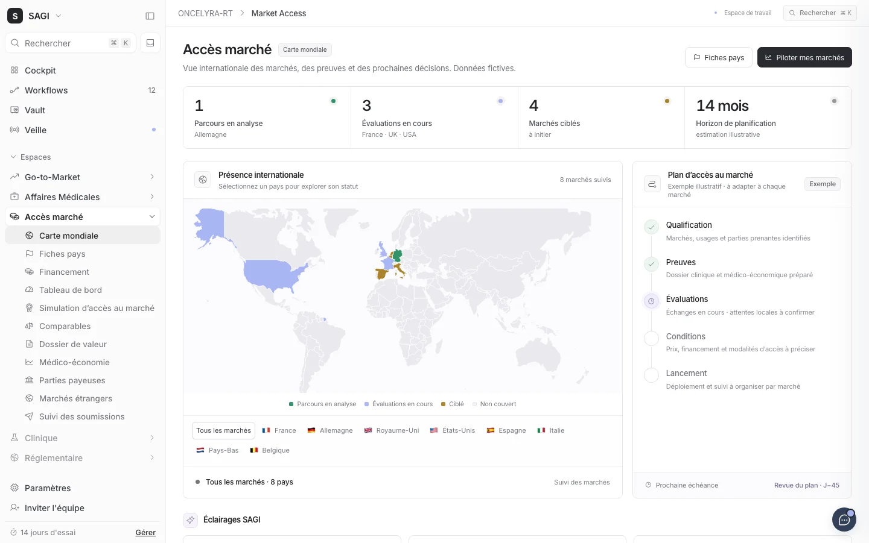
Task: Select the Tous les marchés filter chip
Action: 223,430
